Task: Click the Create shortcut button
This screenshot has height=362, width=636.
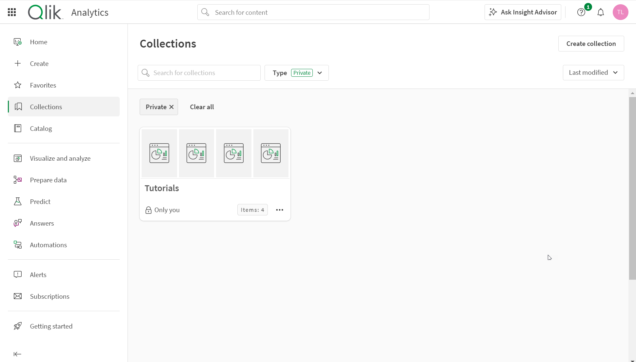Action: pyautogui.click(x=39, y=63)
